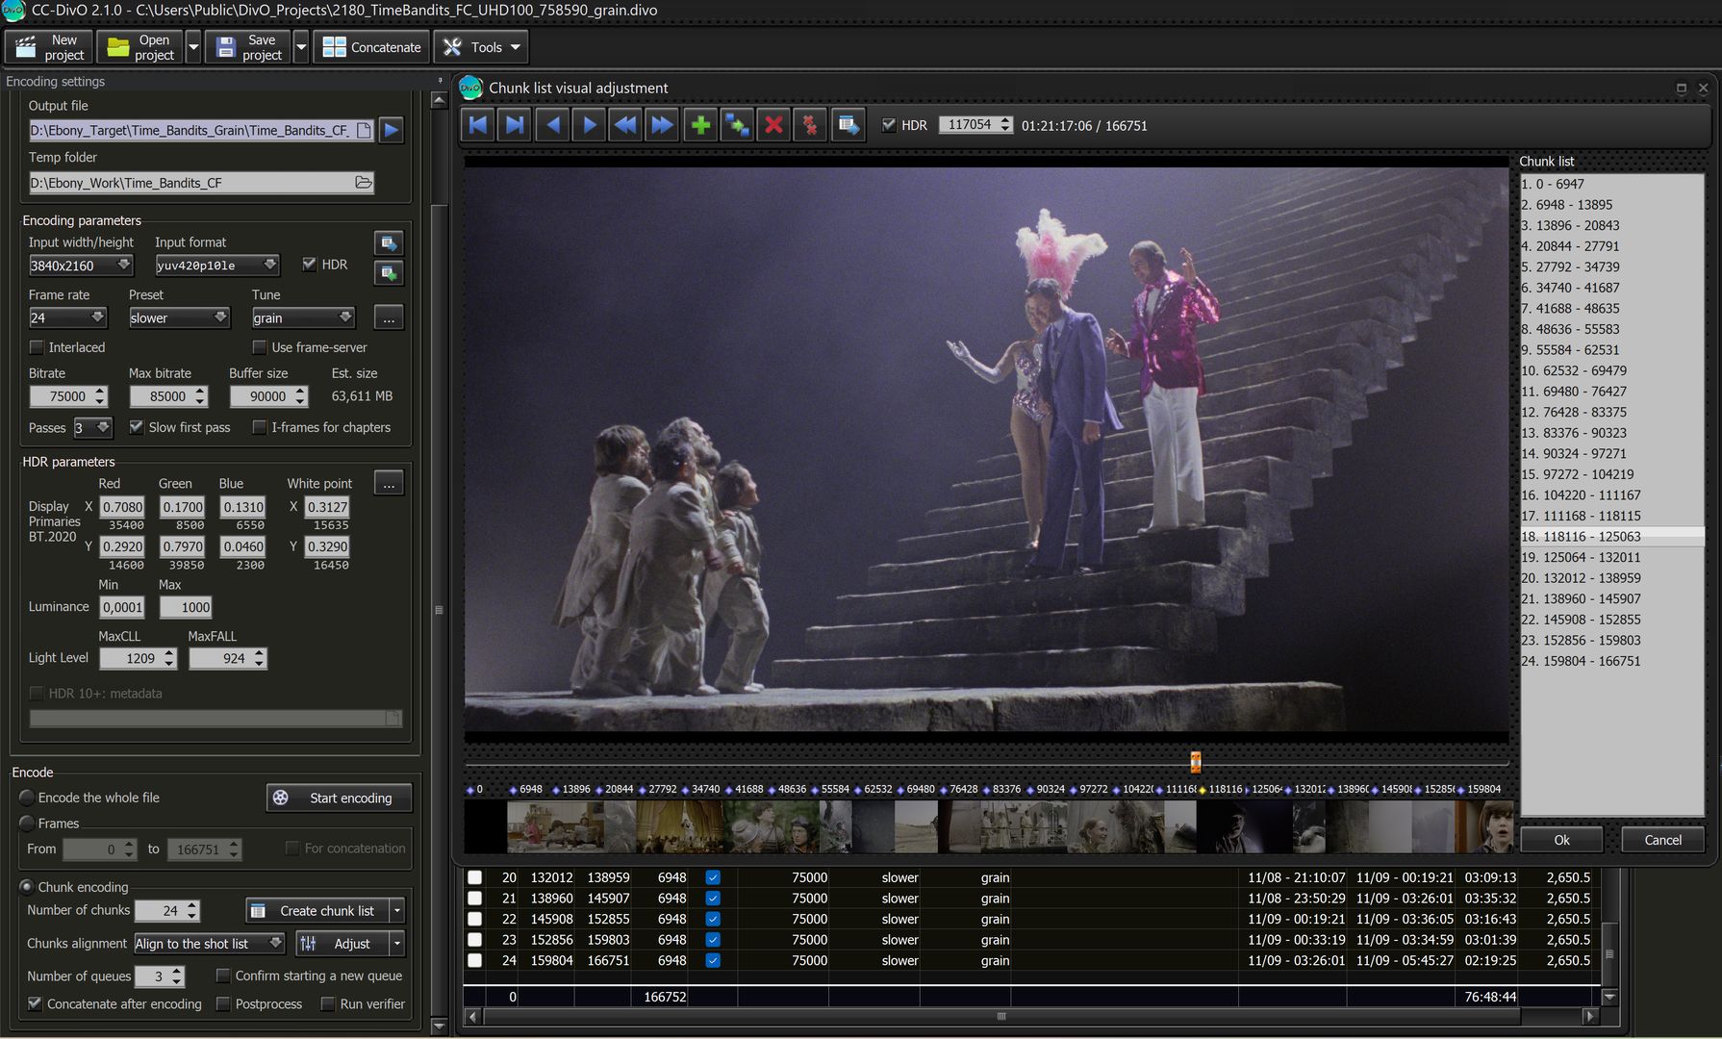
Task: Add chunk boundary with green plus icon
Action: click(700, 125)
